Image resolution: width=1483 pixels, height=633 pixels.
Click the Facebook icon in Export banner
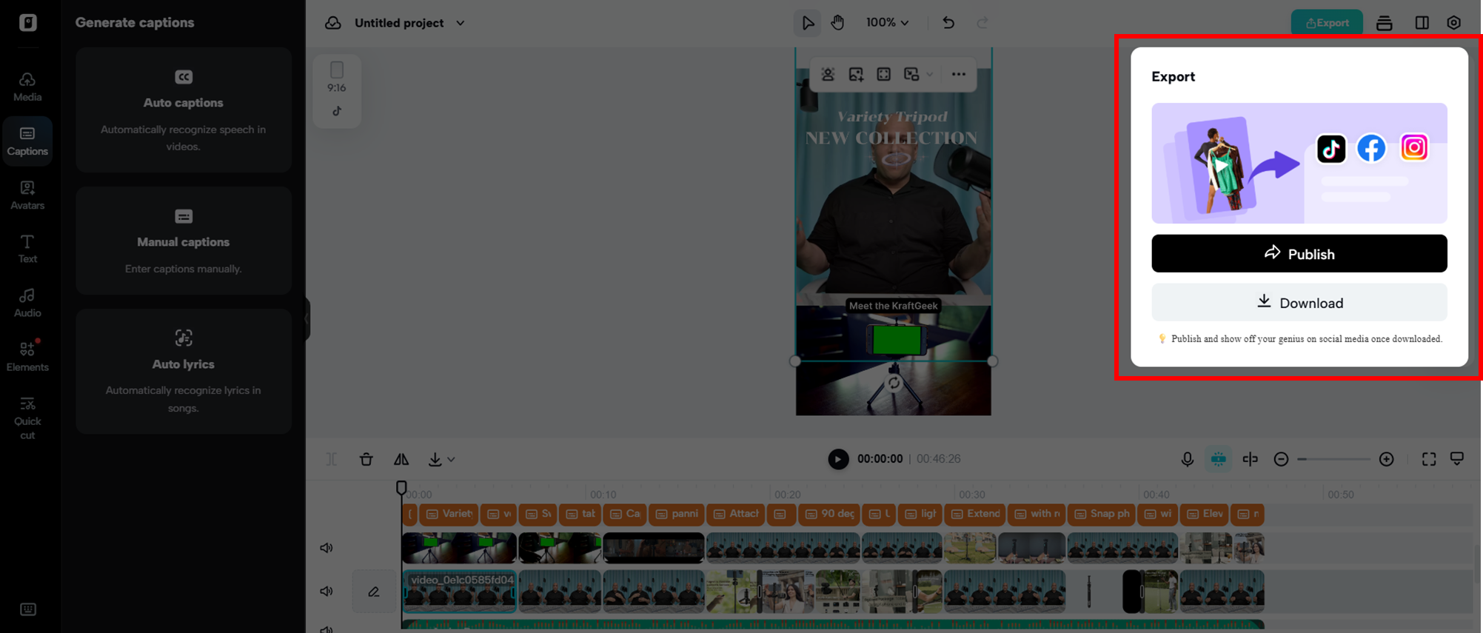click(1371, 149)
